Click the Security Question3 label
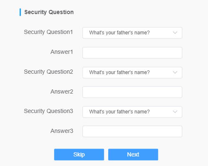Viewport: 208px width, 166px height. 48,111
